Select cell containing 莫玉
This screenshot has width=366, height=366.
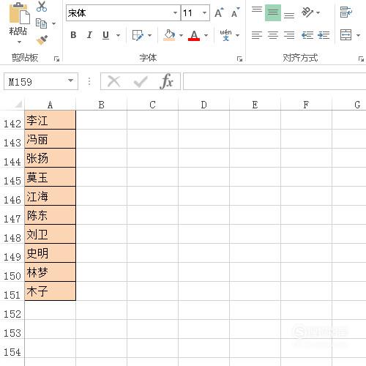pos(51,177)
